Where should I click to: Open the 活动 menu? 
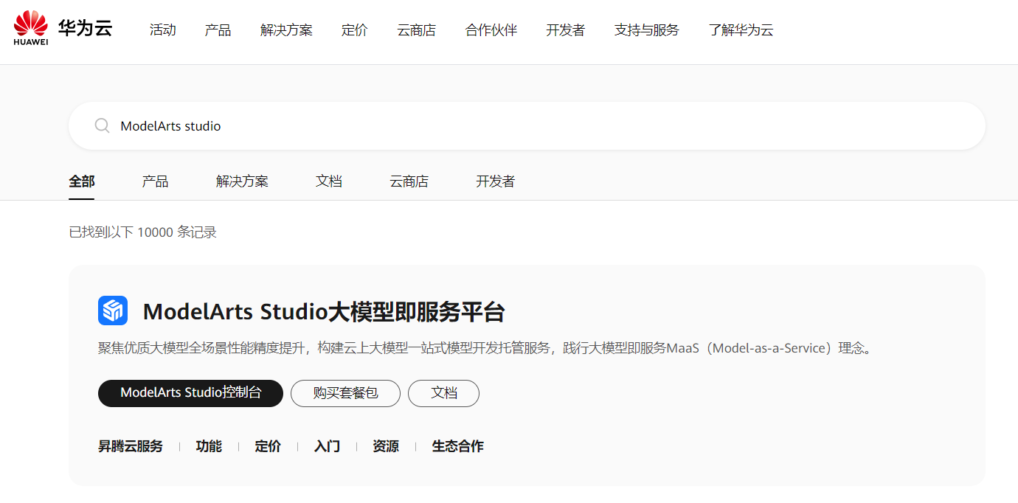(163, 30)
